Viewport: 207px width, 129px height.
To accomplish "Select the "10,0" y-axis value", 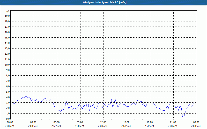I will coord(7,65).
